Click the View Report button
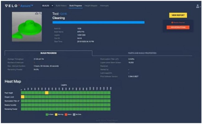The width and height of the screenshot is (202, 124). pos(178,15)
